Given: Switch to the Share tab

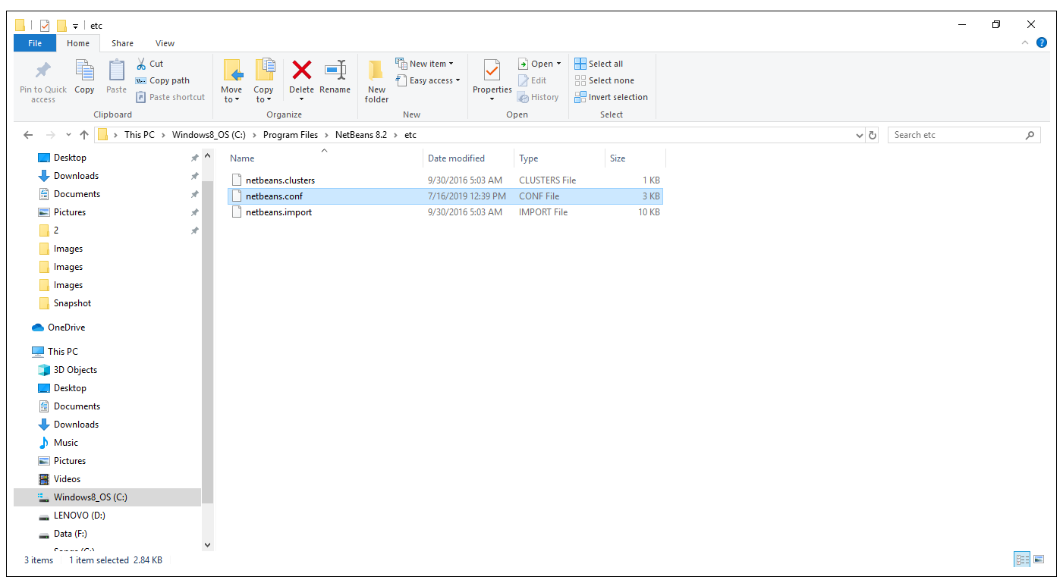Looking at the screenshot, I should pos(122,43).
